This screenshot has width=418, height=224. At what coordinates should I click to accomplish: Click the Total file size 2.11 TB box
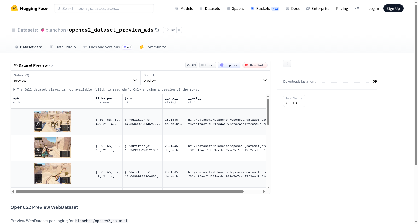294,101
